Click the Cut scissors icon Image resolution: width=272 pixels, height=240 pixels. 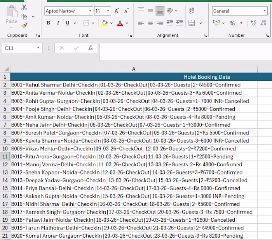coord(24,7)
